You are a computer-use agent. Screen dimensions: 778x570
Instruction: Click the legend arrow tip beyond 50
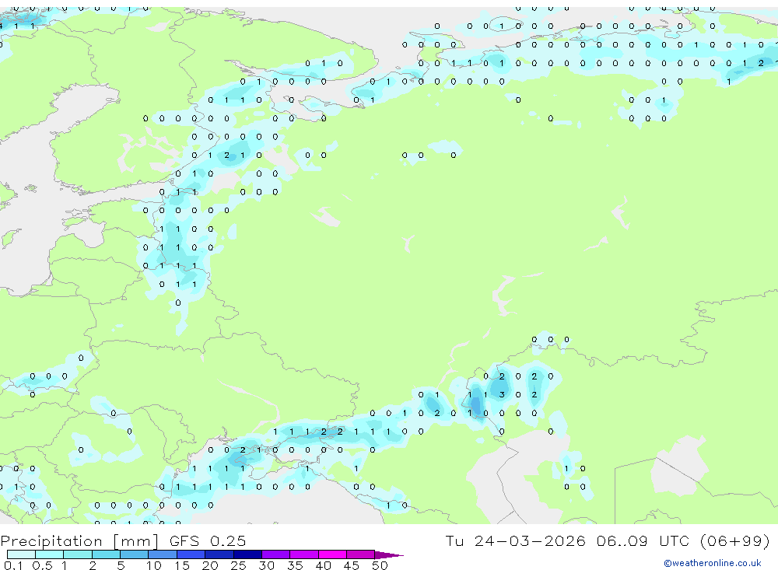tap(389, 555)
